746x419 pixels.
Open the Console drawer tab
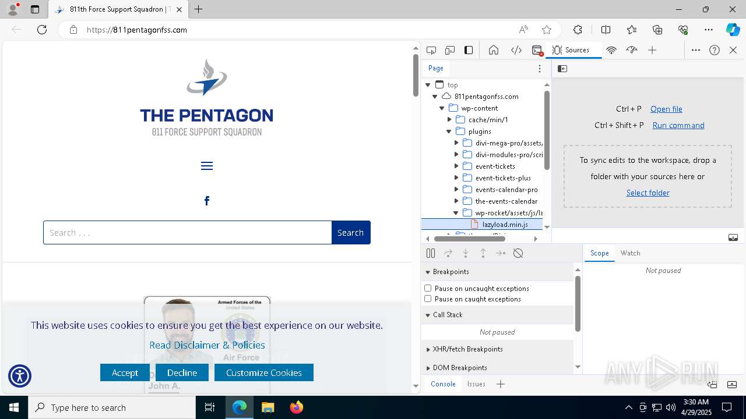(x=443, y=384)
